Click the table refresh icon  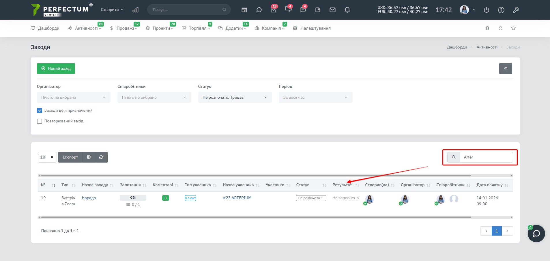click(x=101, y=157)
